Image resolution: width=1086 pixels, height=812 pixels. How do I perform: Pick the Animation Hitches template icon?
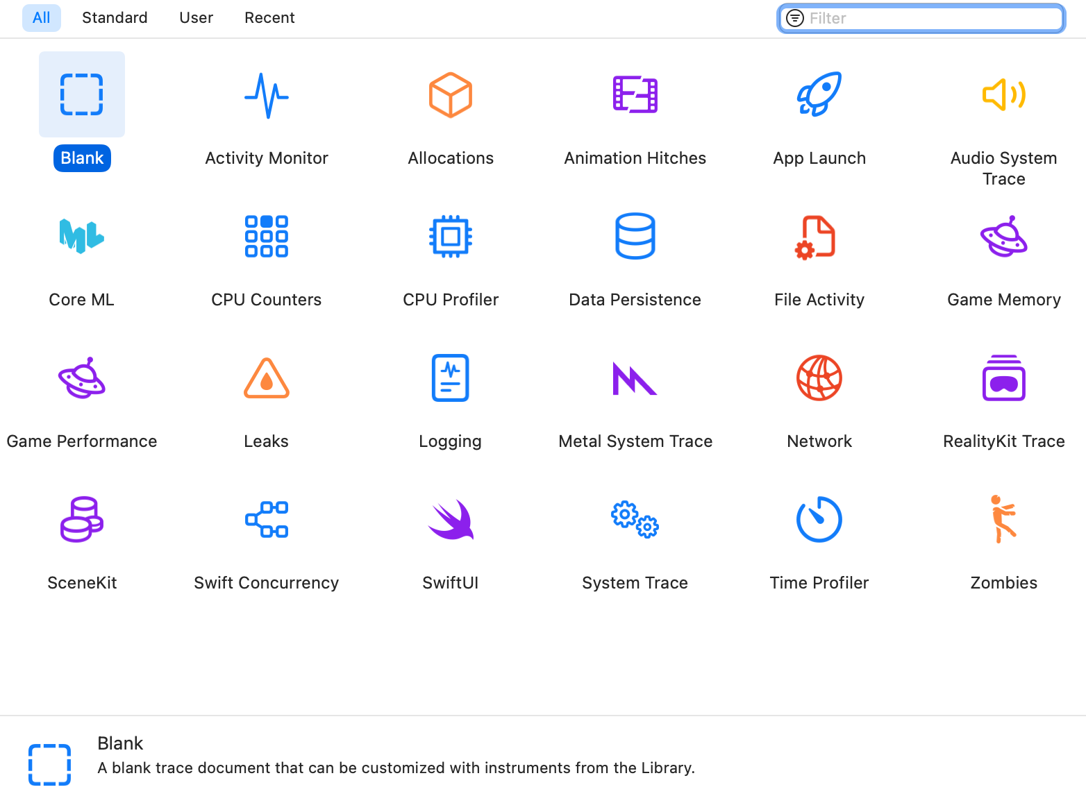[635, 95]
